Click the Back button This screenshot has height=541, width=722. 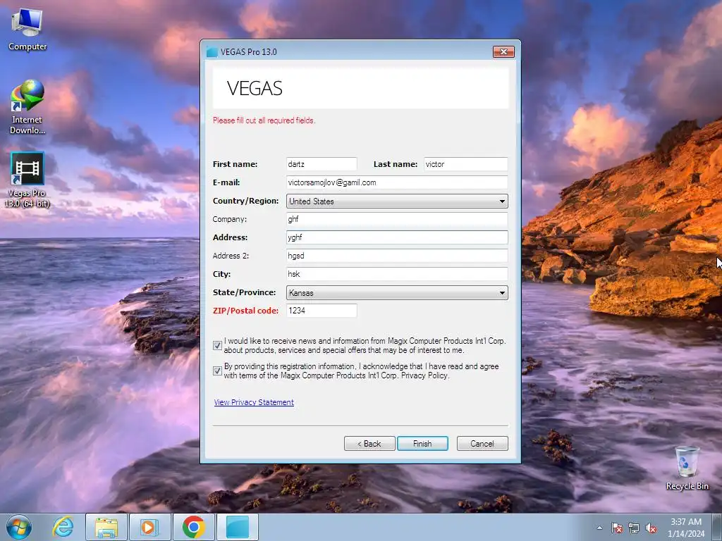pos(369,444)
